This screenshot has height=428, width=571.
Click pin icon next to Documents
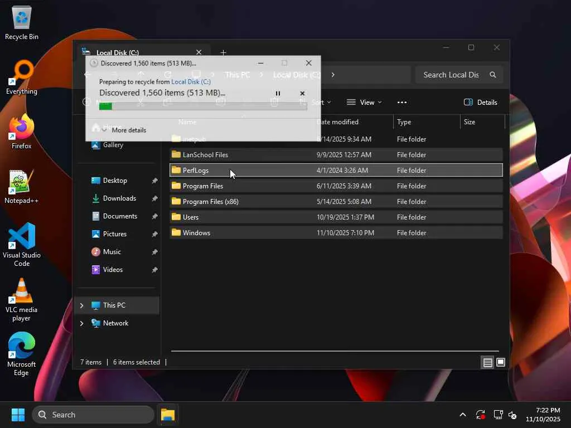pyautogui.click(x=155, y=216)
